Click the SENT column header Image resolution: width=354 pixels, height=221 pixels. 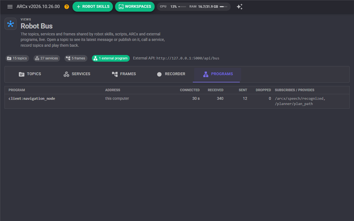243,90
